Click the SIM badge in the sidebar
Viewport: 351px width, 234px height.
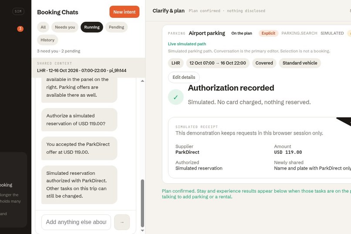(x=18, y=11)
